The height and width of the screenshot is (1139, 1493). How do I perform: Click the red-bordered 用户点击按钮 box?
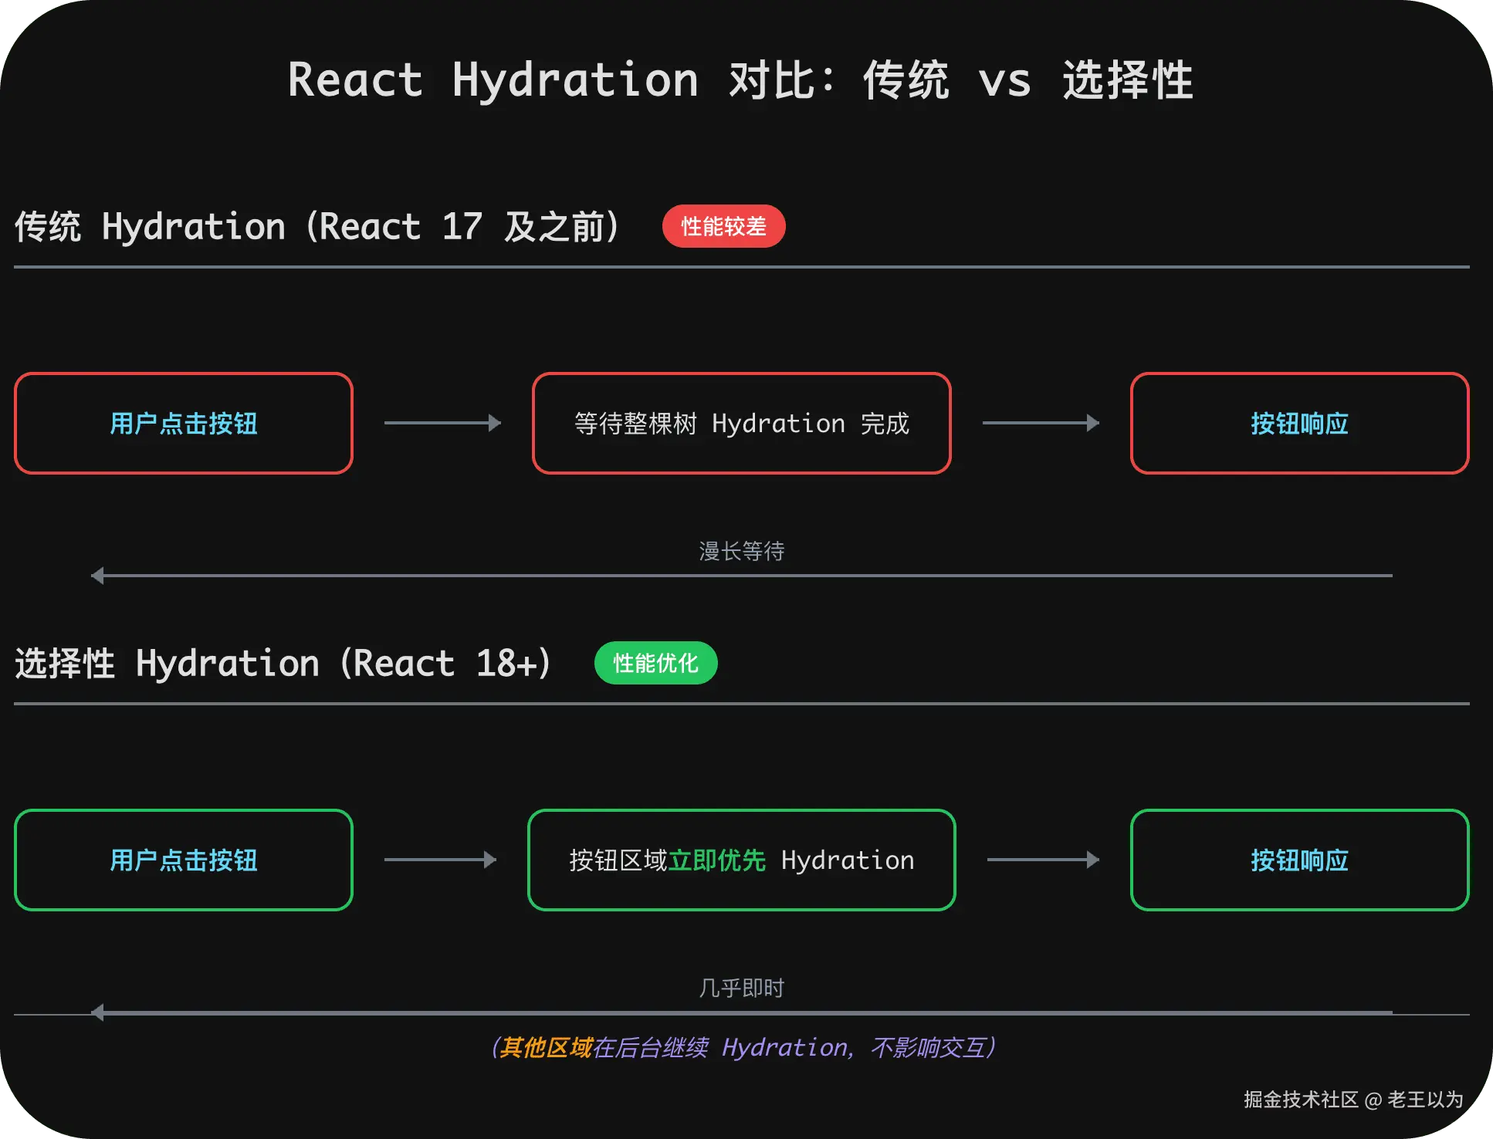(x=184, y=423)
